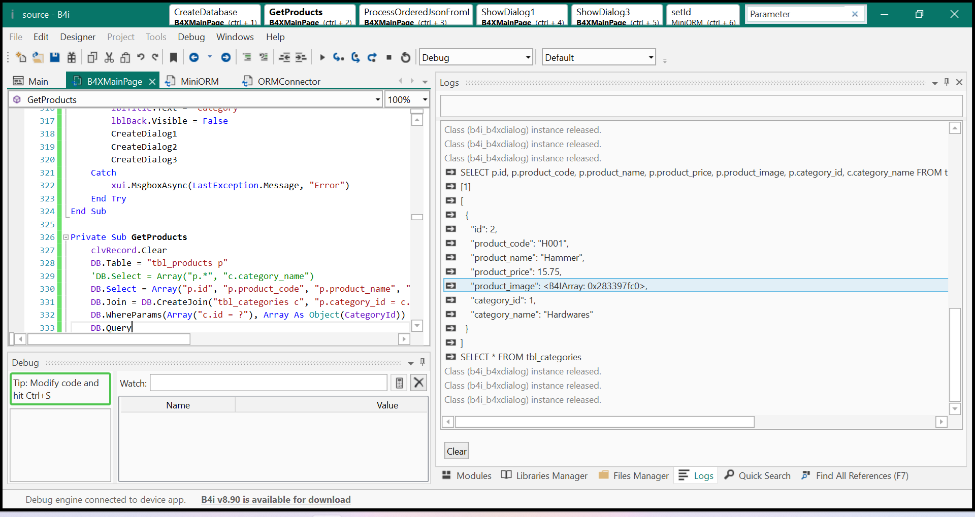Click the Decrease indent icon
The image size is (975, 517).
point(284,57)
